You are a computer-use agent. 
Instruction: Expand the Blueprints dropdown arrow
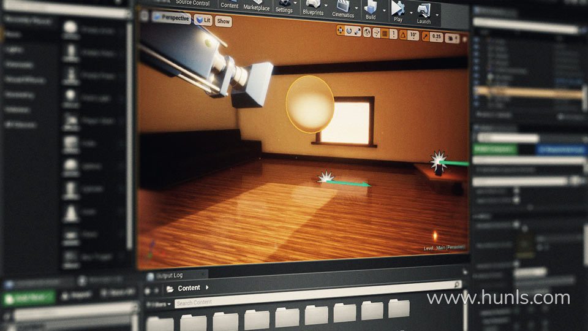(x=326, y=6)
